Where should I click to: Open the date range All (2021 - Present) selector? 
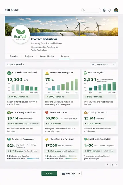pyautogui.click(x=103, y=64)
